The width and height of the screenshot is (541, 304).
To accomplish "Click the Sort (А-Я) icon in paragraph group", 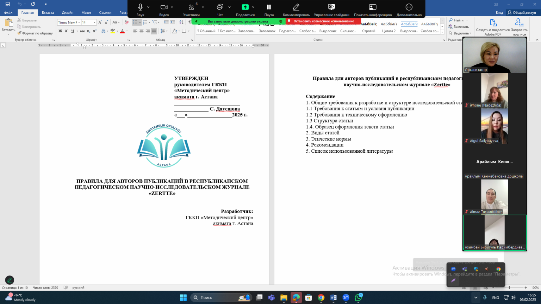I will pyautogui.click(x=181, y=22).
